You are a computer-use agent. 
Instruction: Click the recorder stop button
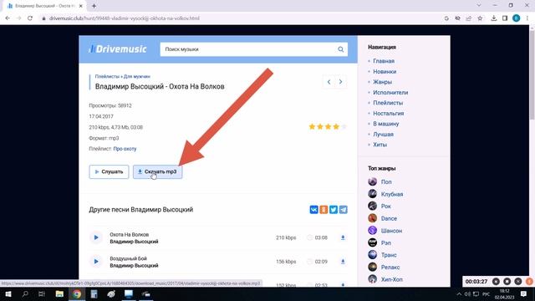coord(507,281)
